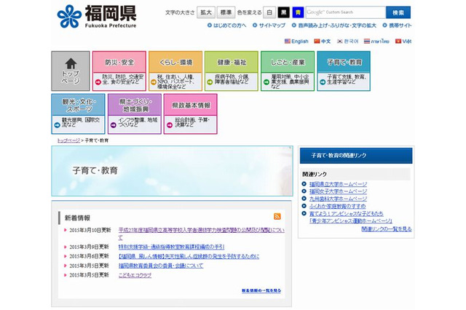This screenshot has height=310, width=466.
Task: Click the Google Custom Search input field
Action: (x=345, y=12)
